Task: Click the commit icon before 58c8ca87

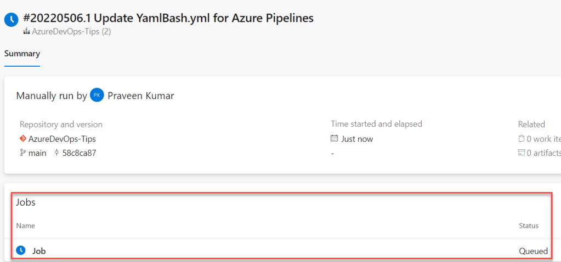Action: (57, 153)
